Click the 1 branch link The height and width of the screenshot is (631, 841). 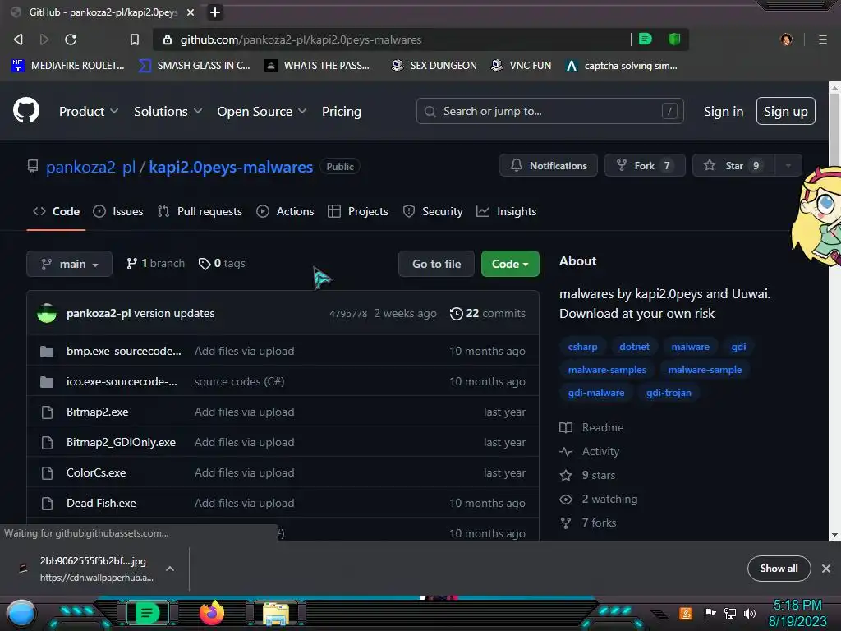point(155,264)
